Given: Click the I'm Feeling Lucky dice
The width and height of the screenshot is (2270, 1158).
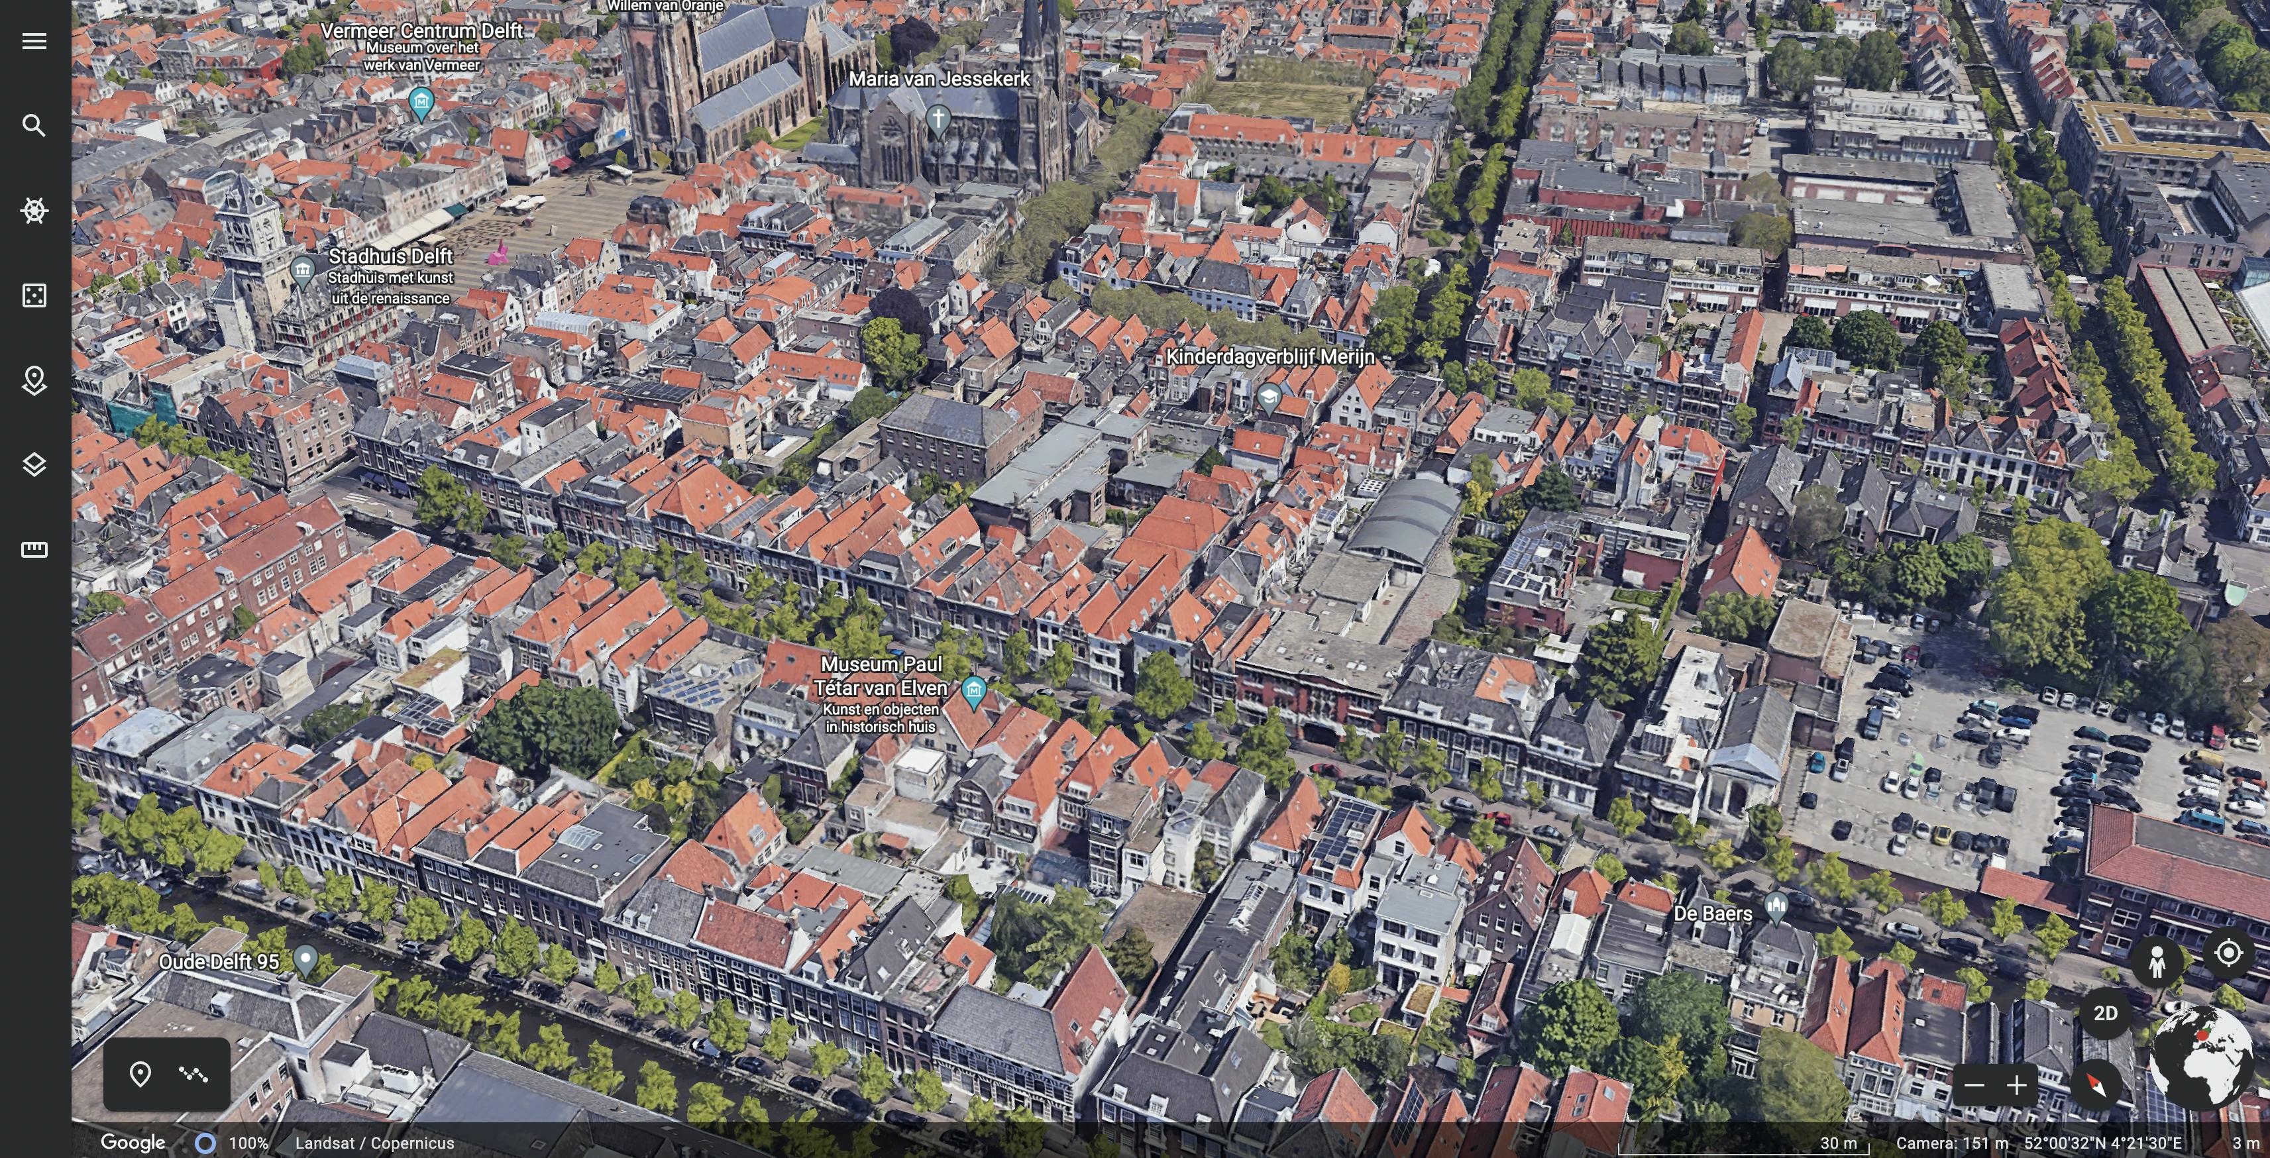Looking at the screenshot, I should (34, 295).
